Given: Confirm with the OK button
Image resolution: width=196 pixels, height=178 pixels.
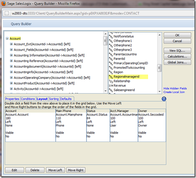Looking at the screenshot, I should [177, 35].
